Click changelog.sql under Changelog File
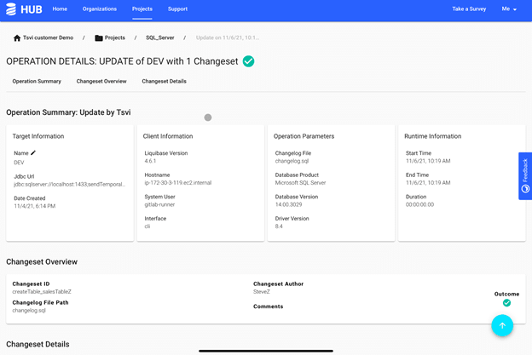532x355 pixels. coord(292,161)
